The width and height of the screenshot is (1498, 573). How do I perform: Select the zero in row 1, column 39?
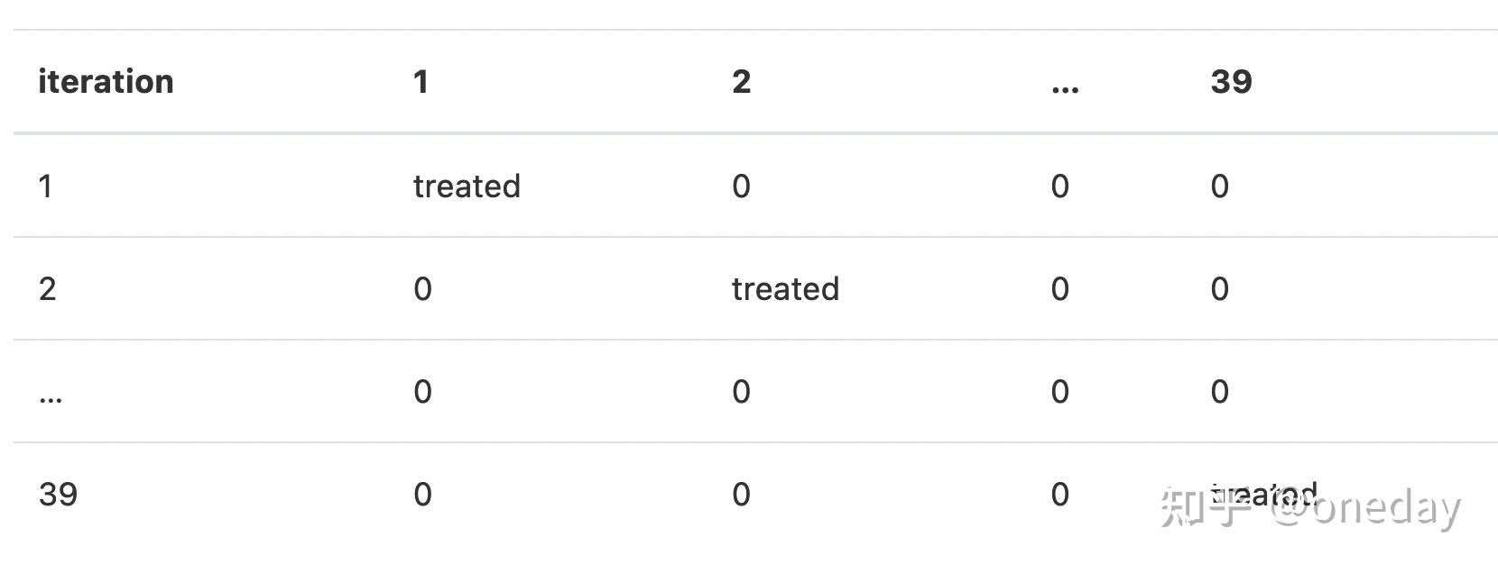(x=1219, y=186)
